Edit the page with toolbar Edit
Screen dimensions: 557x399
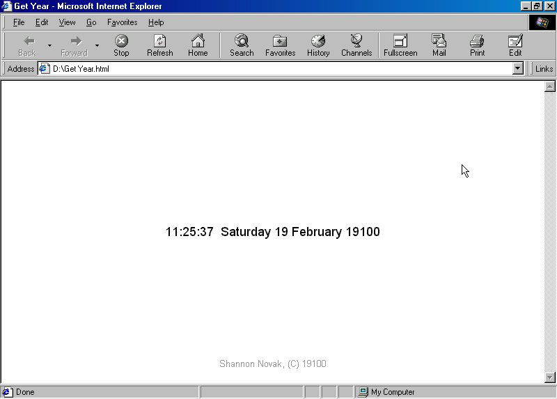515,46
